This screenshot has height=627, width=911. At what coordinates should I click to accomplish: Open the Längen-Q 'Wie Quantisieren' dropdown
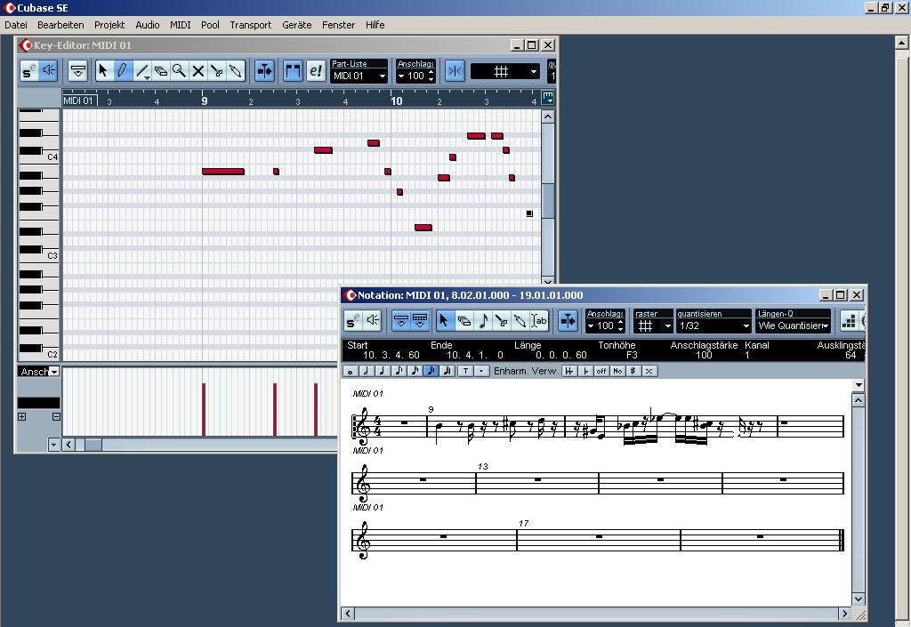(x=793, y=326)
